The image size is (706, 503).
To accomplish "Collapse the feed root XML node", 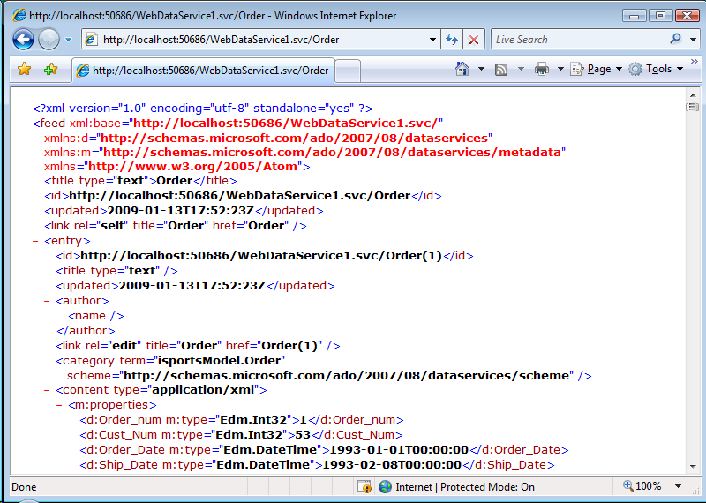I will [24, 124].
